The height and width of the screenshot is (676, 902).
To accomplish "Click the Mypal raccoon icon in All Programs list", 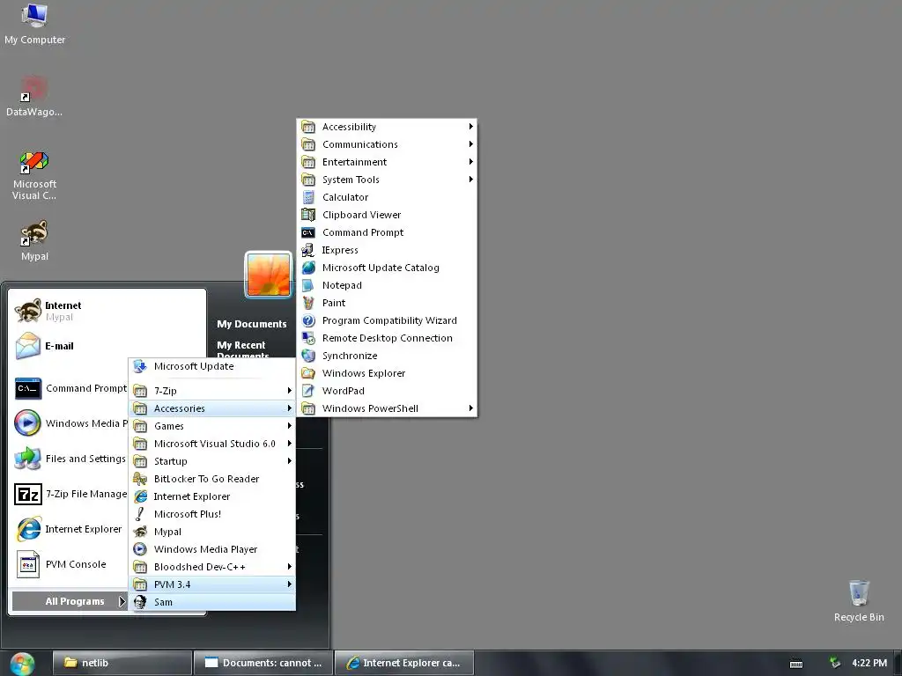I will pos(140,533).
